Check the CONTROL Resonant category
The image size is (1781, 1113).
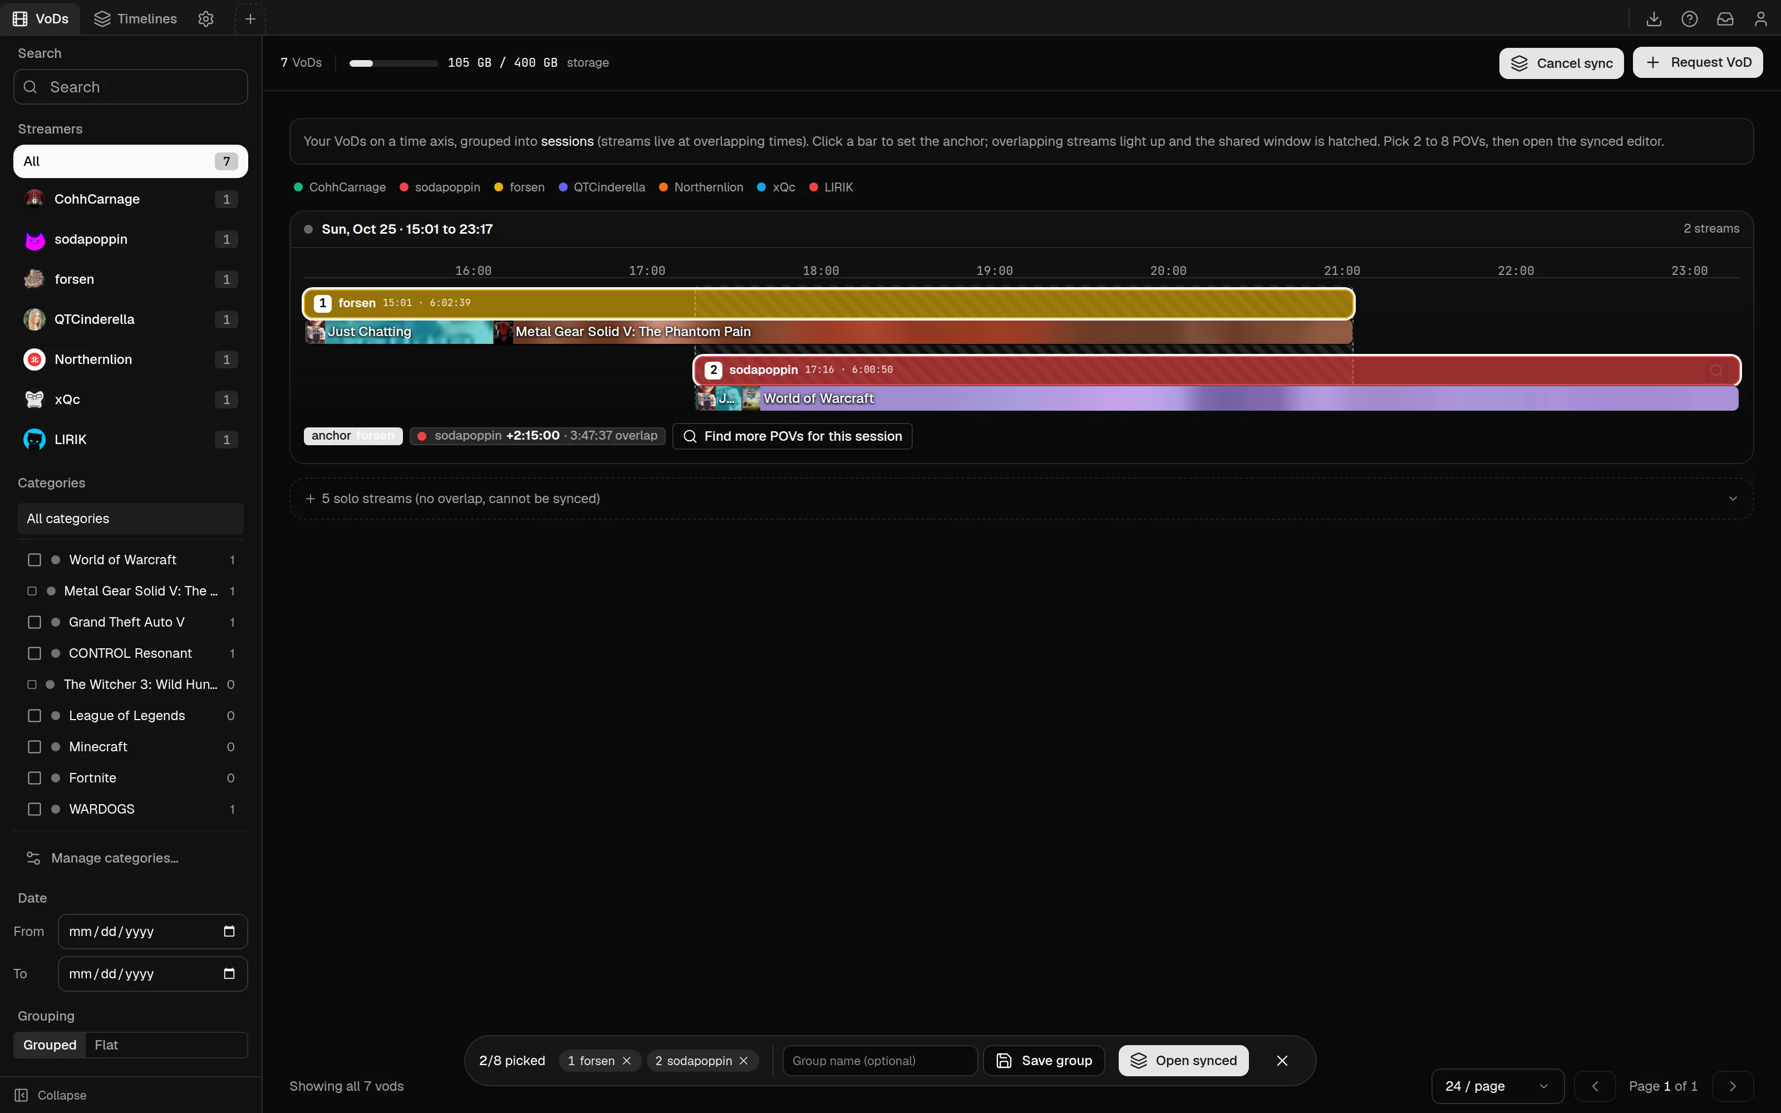pos(34,653)
